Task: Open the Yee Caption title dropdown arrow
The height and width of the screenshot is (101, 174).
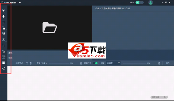Action: pyautogui.click(x=20, y=3)
